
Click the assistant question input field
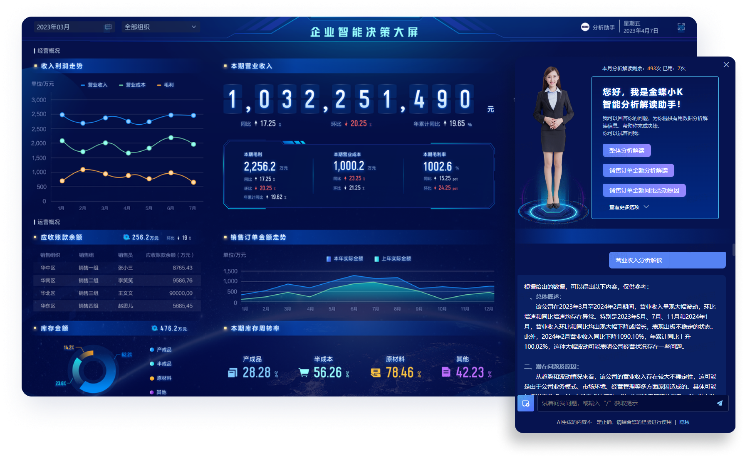pyautogui.click(x=624, y=403)
